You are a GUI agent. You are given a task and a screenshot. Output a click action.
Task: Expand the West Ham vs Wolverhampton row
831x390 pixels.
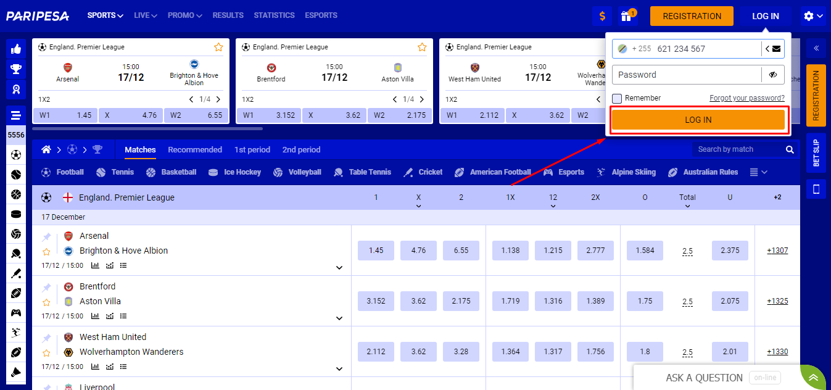(339, 368)
